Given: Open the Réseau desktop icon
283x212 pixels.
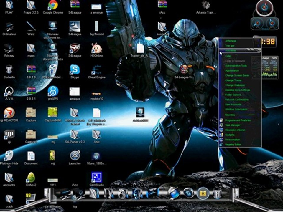Looking at the screenshot, I should [9, 50].
